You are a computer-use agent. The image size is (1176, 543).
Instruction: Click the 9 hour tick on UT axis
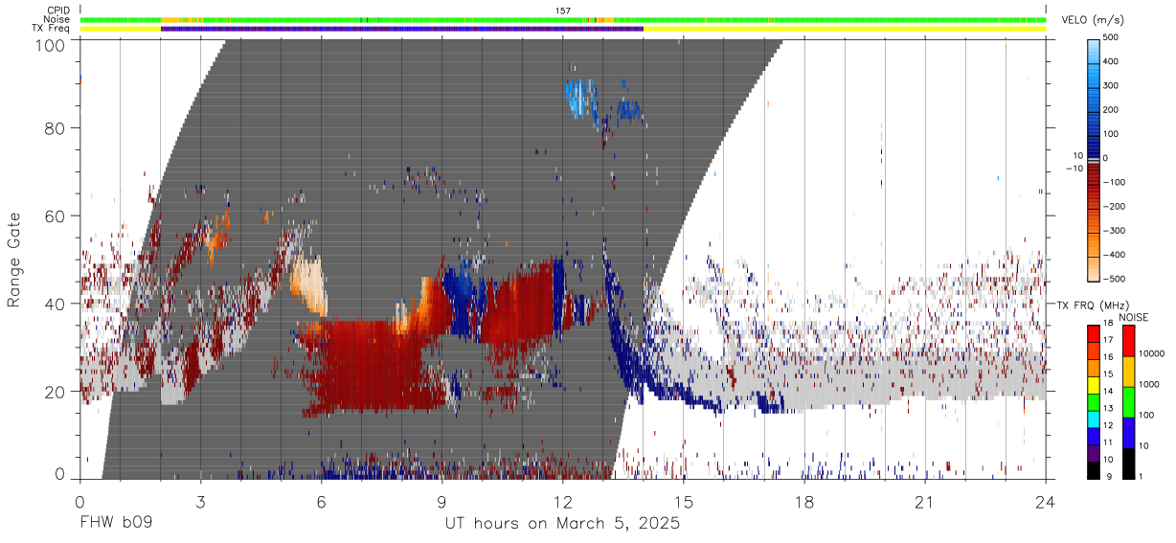441,503
